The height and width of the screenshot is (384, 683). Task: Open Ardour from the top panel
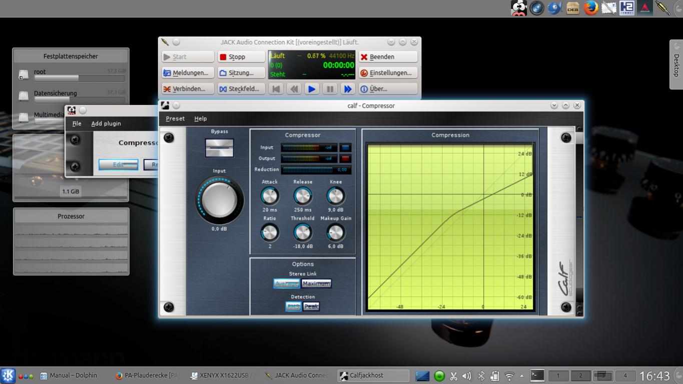[x=645, y=8]
